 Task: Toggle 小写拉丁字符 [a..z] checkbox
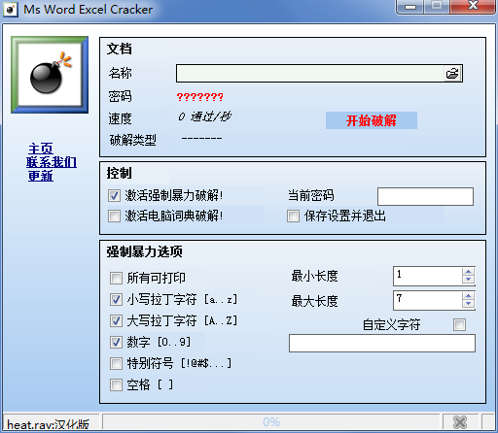tap(116, 299)
